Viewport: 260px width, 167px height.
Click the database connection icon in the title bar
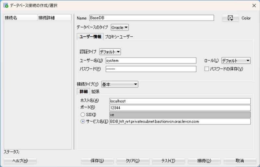coord(6,5)
